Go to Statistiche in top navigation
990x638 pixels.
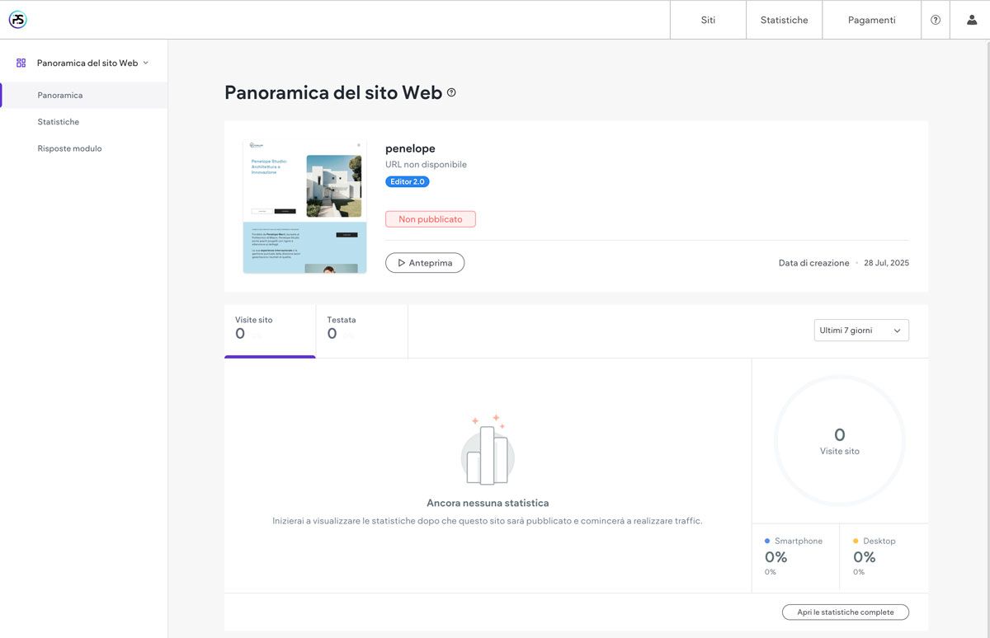tap(784, 20)
